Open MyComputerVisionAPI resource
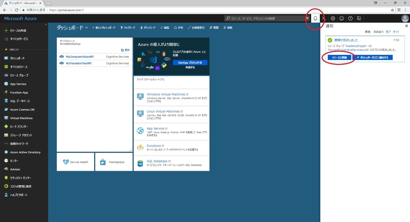 [x=80, y=57]
